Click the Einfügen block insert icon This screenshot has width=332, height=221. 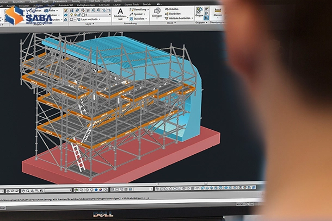point(157,10)
